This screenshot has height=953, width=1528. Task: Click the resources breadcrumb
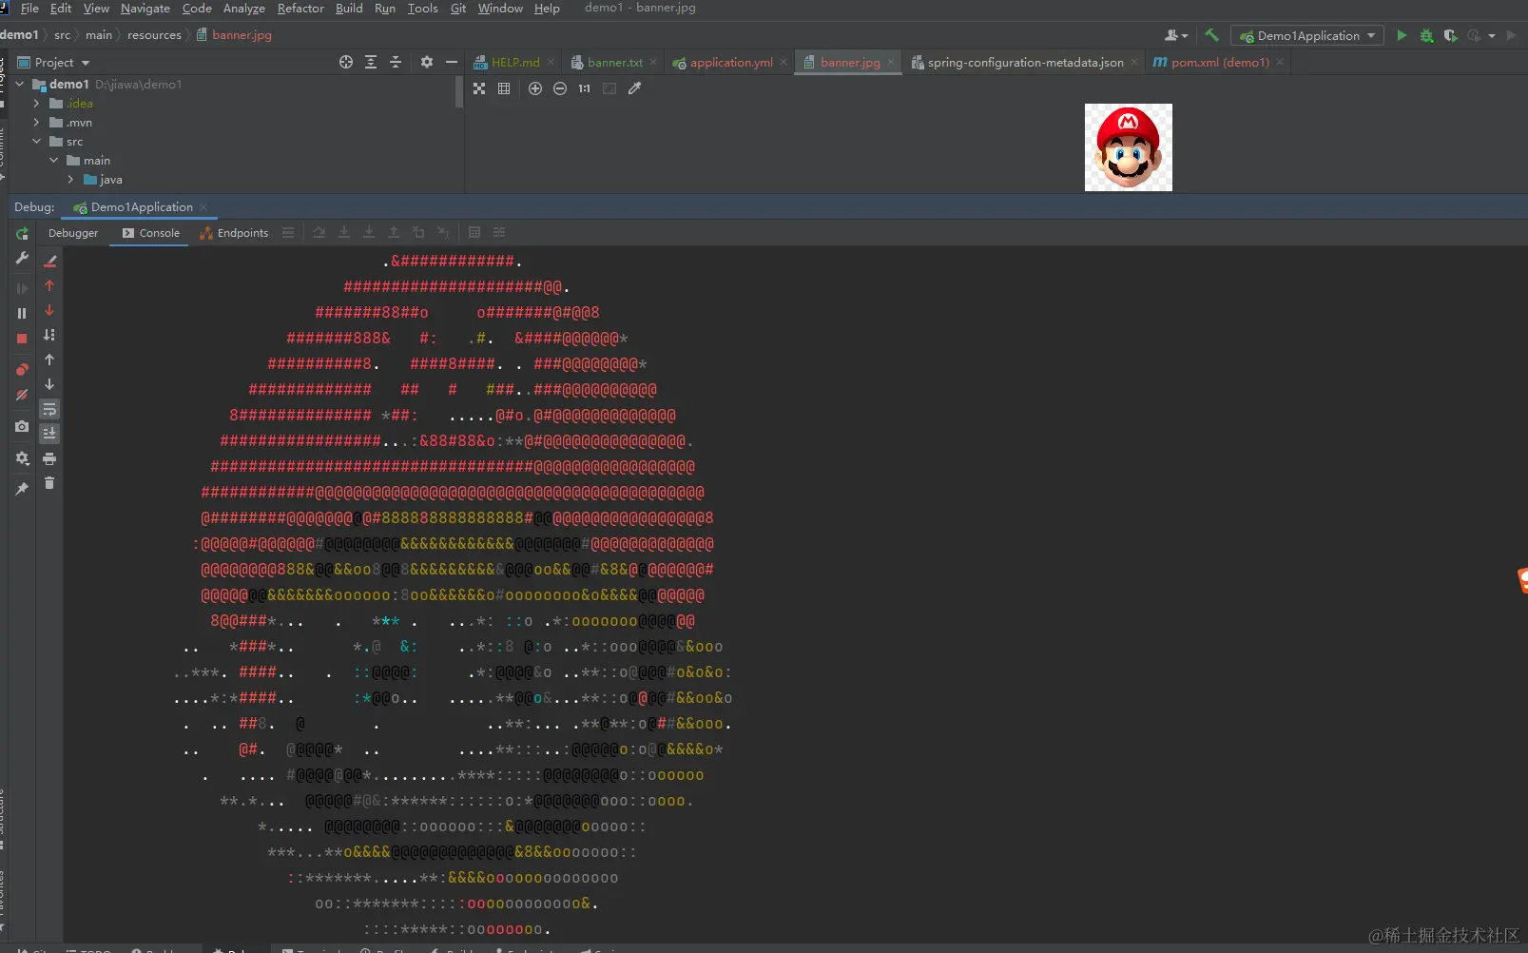(154, 35)
